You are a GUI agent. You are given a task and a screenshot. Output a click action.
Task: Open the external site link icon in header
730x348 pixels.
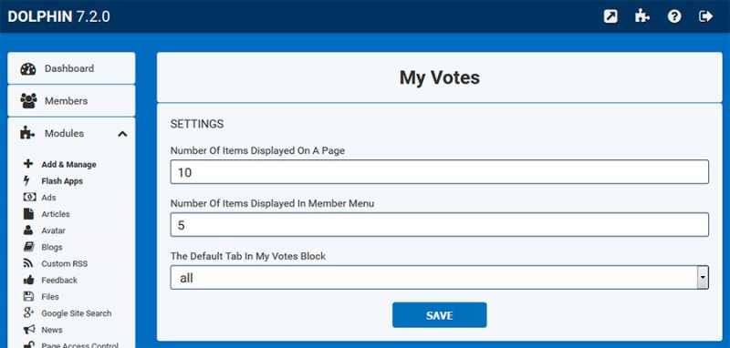click(610, 16)
